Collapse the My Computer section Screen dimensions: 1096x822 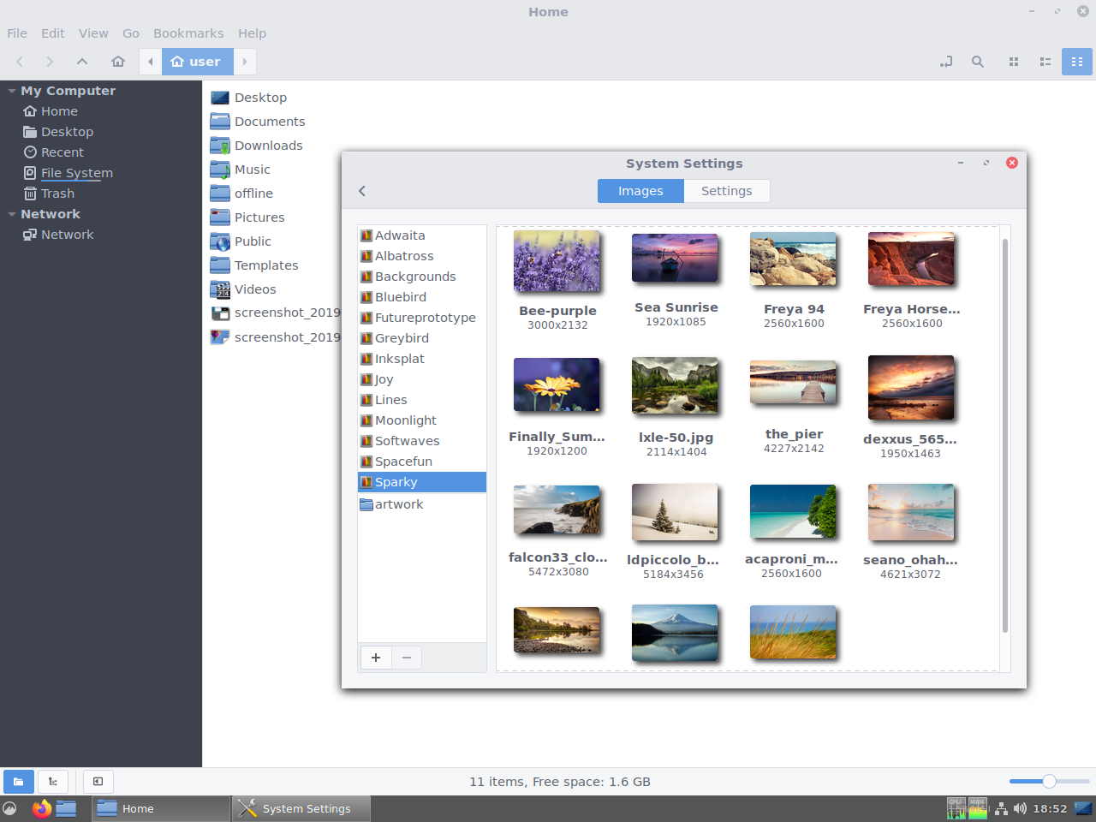12,91
